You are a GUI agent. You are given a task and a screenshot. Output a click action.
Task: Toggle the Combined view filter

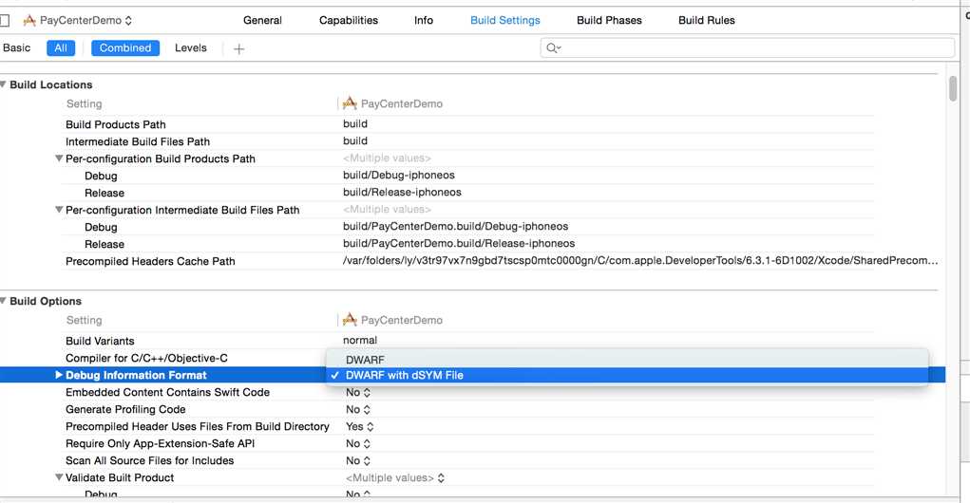click(x=125, y=48)
